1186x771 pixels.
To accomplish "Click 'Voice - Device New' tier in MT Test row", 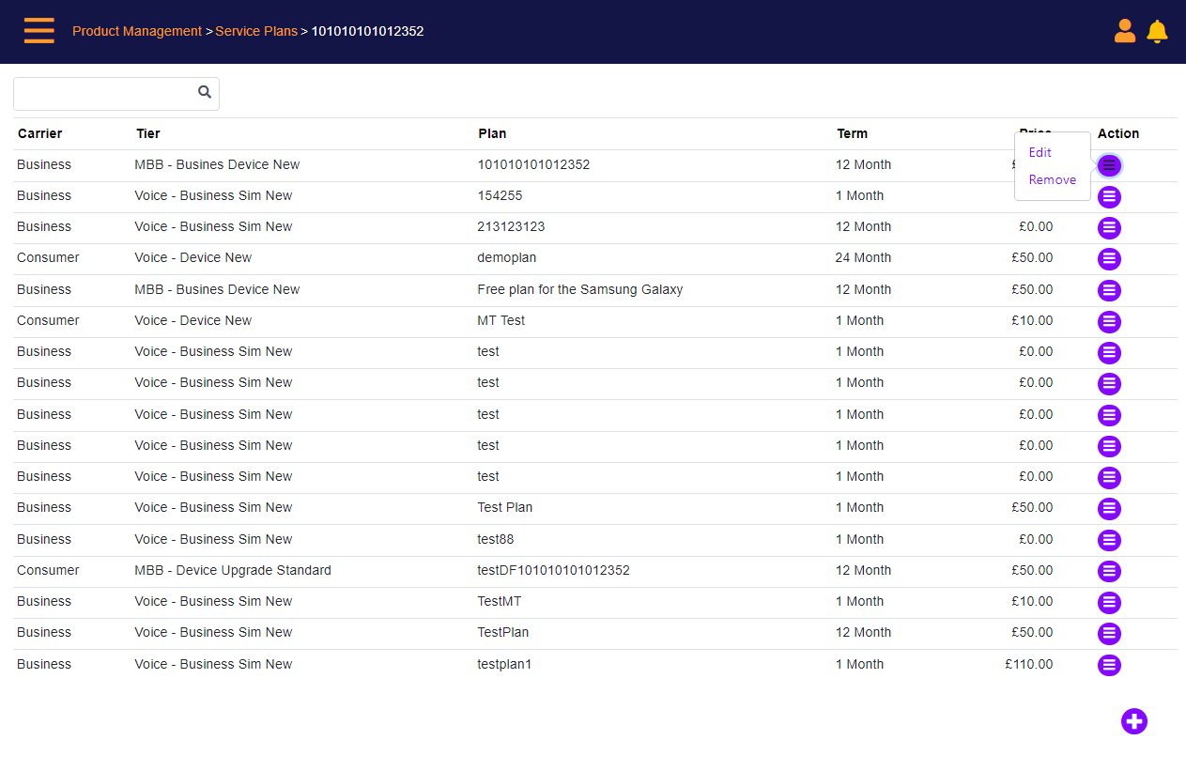I will (193, 320).
